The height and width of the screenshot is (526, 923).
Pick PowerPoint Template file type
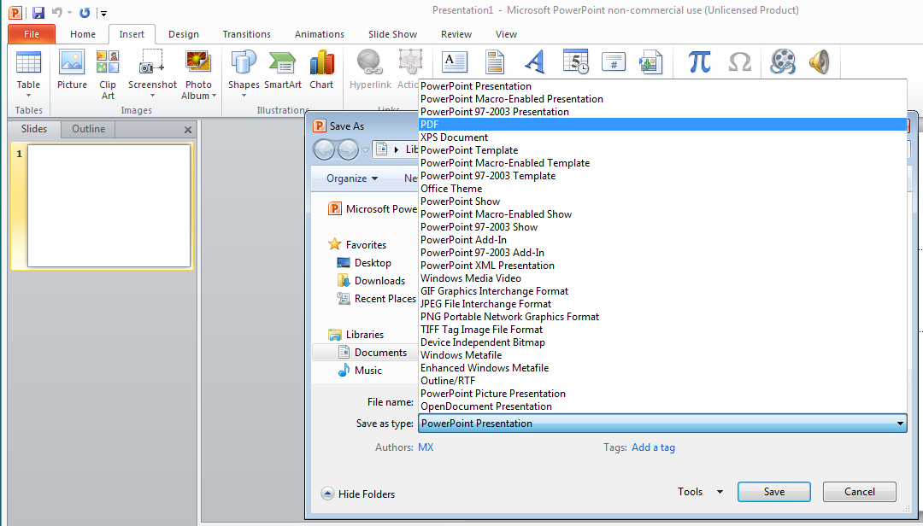coord(663,150)
